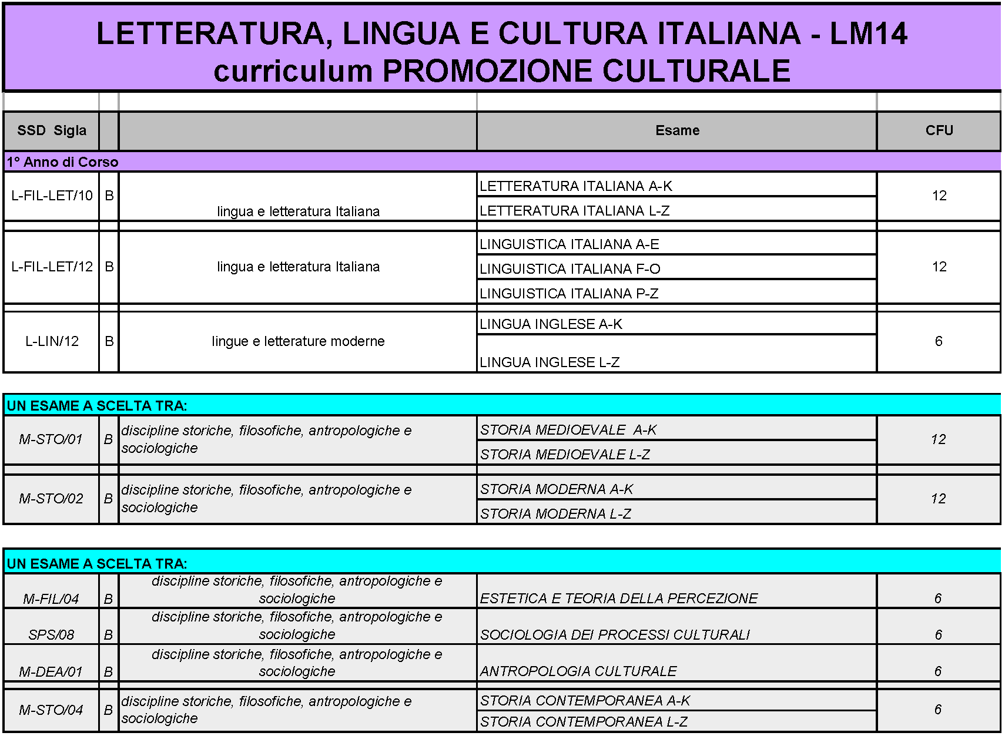Click the STORIA MEDIOEVALE L-Z cell
The image size is (1005, 736).
[565, 455]
